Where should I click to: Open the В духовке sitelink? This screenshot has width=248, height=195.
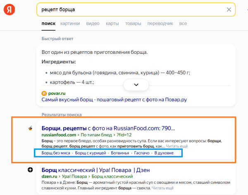pyautogui.click(x=164, y=153)
